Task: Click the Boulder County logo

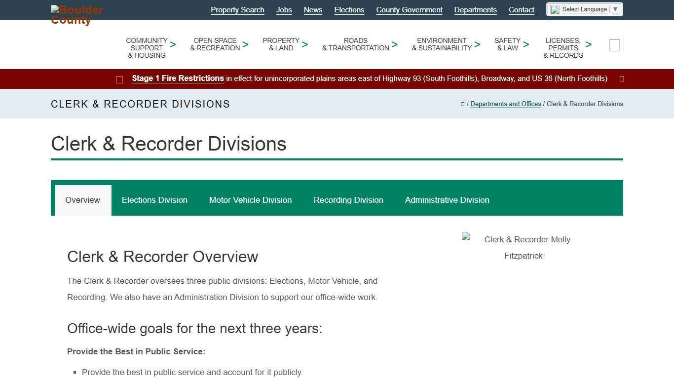Action: click(x=77, y=14)
